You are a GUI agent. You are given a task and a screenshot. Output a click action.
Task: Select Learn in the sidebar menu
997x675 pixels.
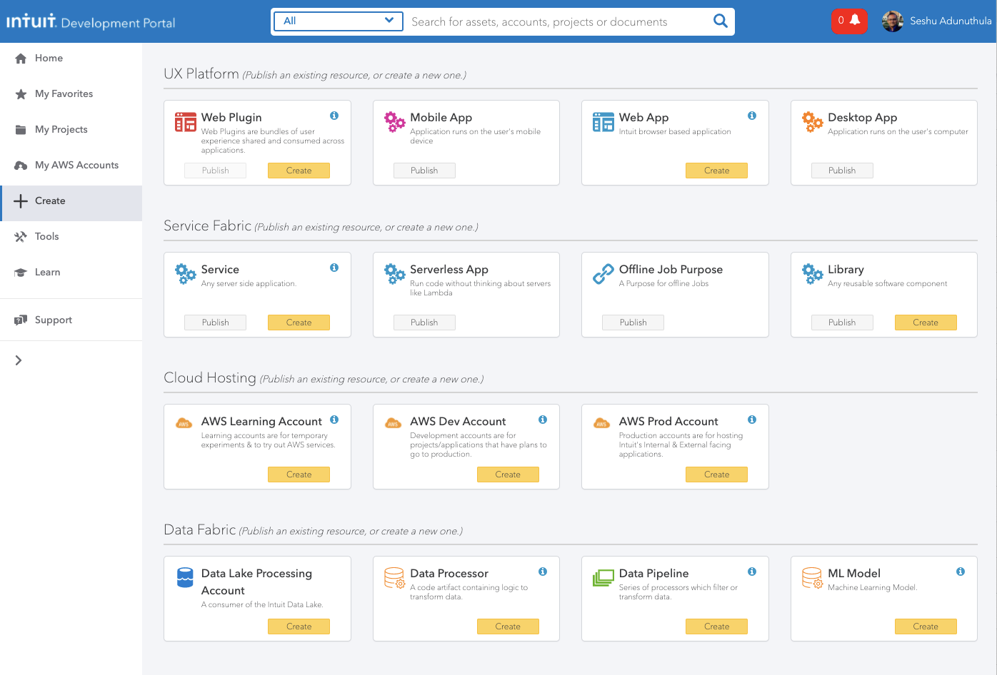(x=71, y=273)
